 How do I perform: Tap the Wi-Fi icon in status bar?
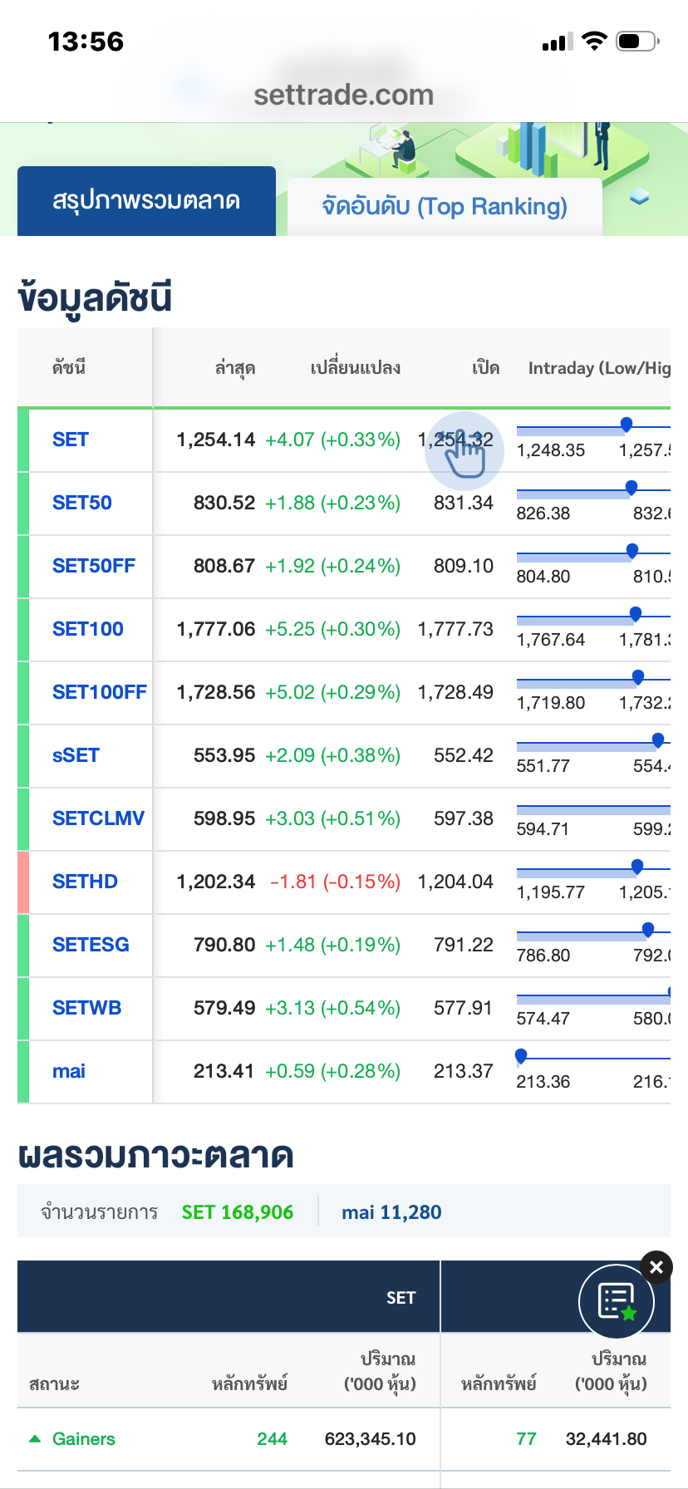(x=594, y=41)
